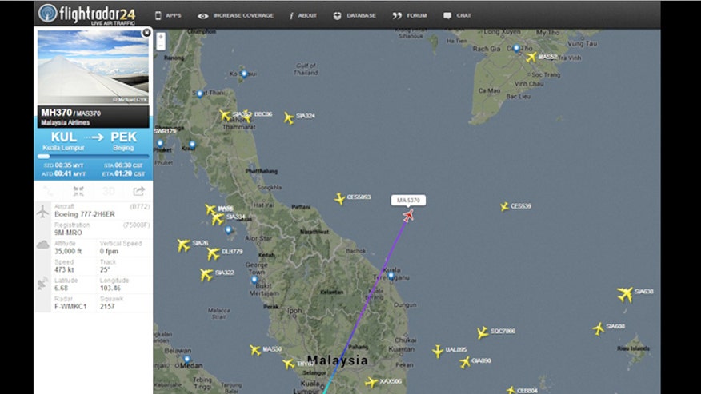Click the Can Tho airport pin
The width and height of the screenshot is (701, 394).
click(516, 48)
